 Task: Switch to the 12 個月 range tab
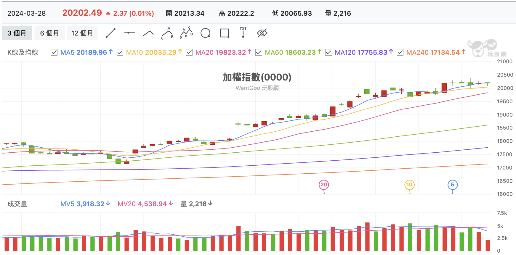point(82,33)
